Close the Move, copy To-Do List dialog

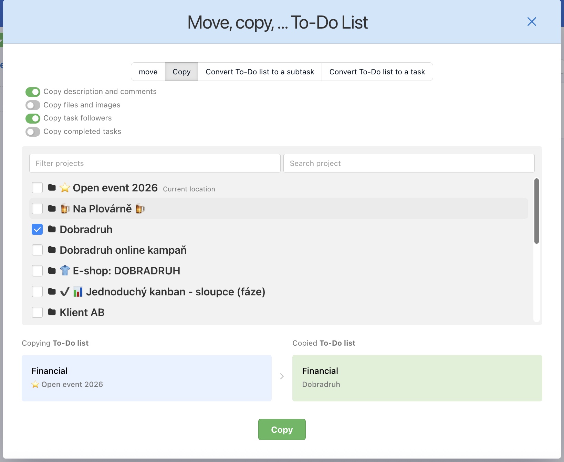tap(532, 22)
